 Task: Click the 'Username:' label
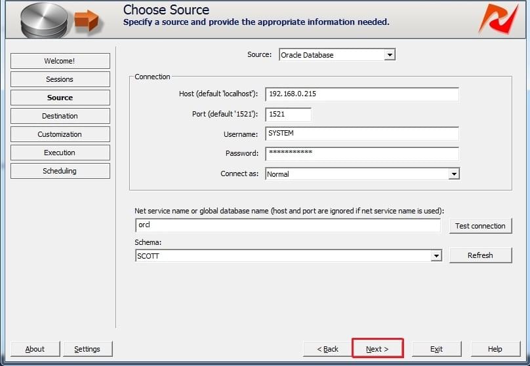(x=241, y=134)
